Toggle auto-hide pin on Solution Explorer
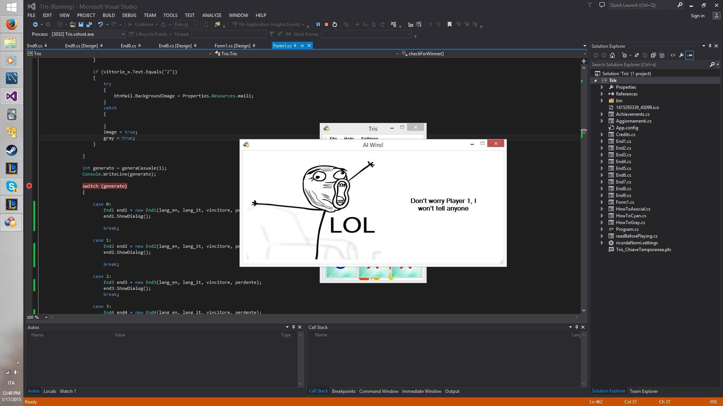This screenshot has width=723, height=406. (x=710, y=46)
